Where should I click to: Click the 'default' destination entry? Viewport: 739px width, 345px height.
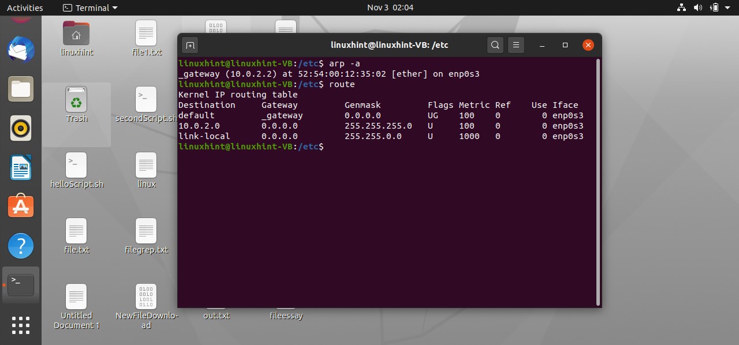(196, 115)
